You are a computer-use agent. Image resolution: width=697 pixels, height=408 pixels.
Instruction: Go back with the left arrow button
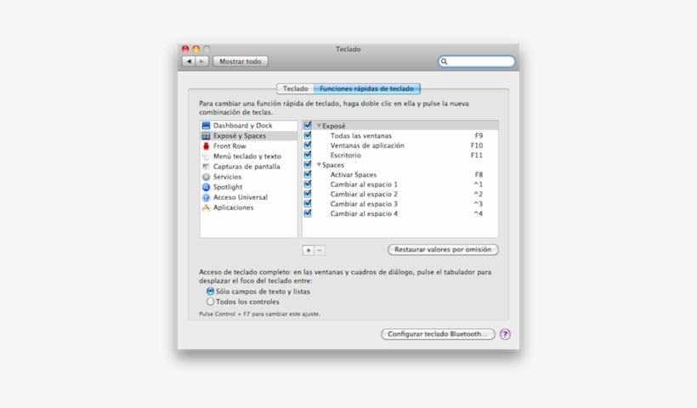[189, 61]
